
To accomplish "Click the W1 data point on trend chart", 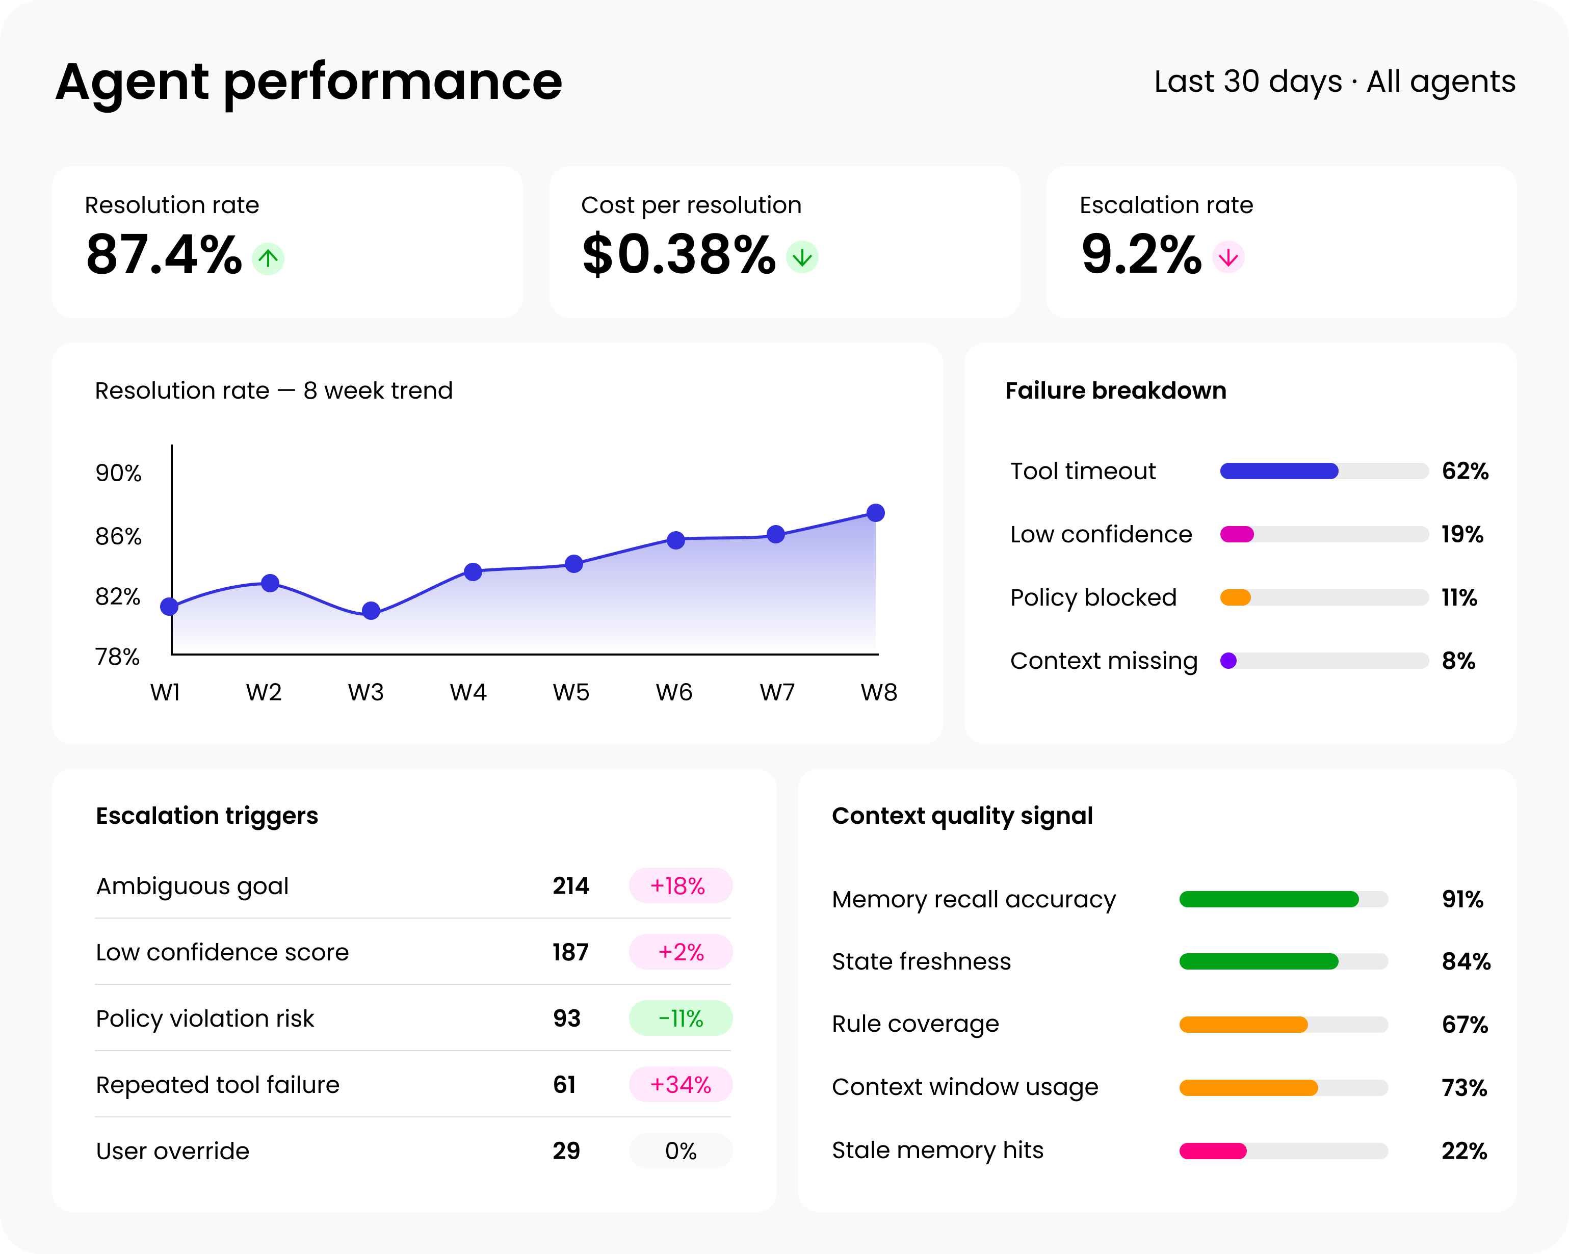I will (x=170, y=606).
